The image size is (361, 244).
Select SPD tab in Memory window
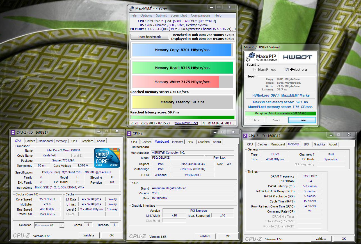point(306,144)
